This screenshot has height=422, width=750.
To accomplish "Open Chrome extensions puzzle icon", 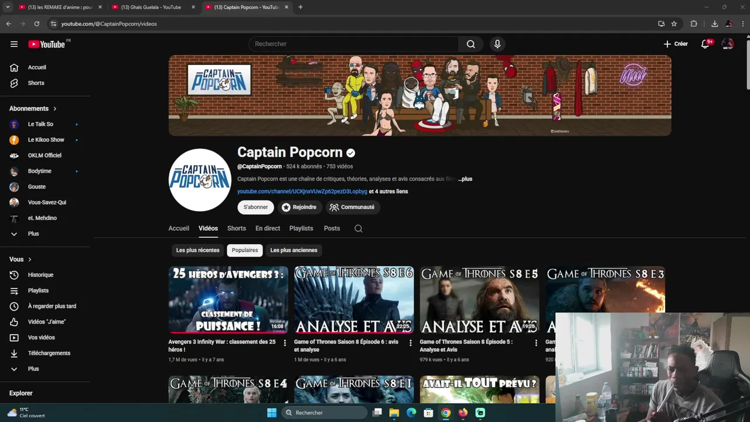I will [694, 24].
